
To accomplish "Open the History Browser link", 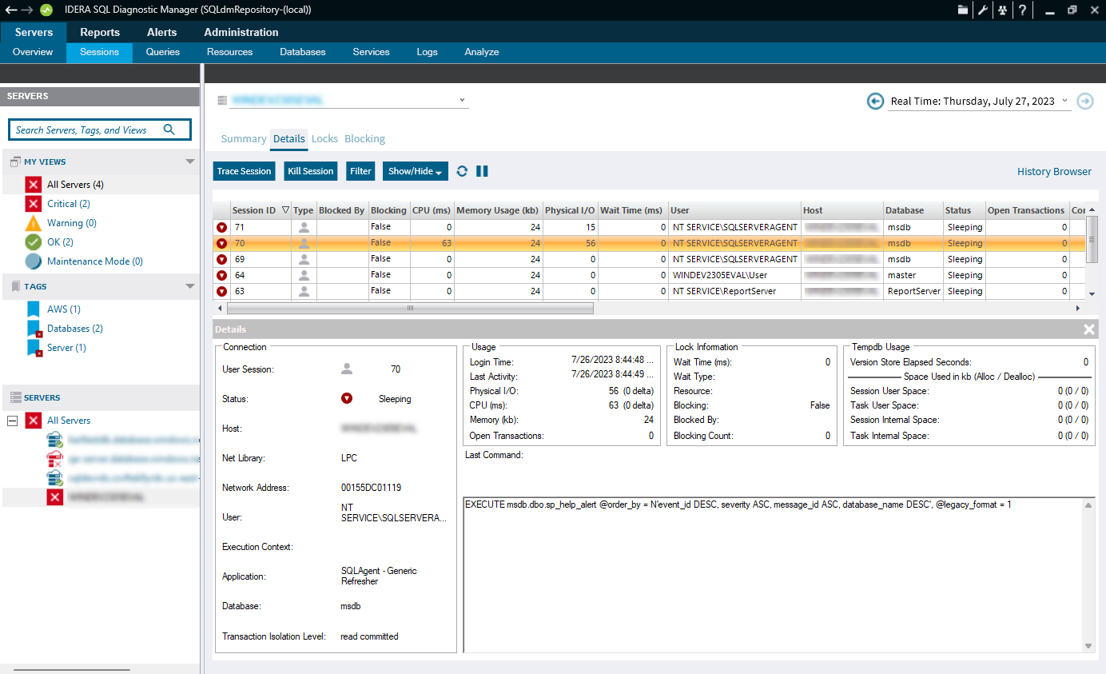I will point(1053,172).
